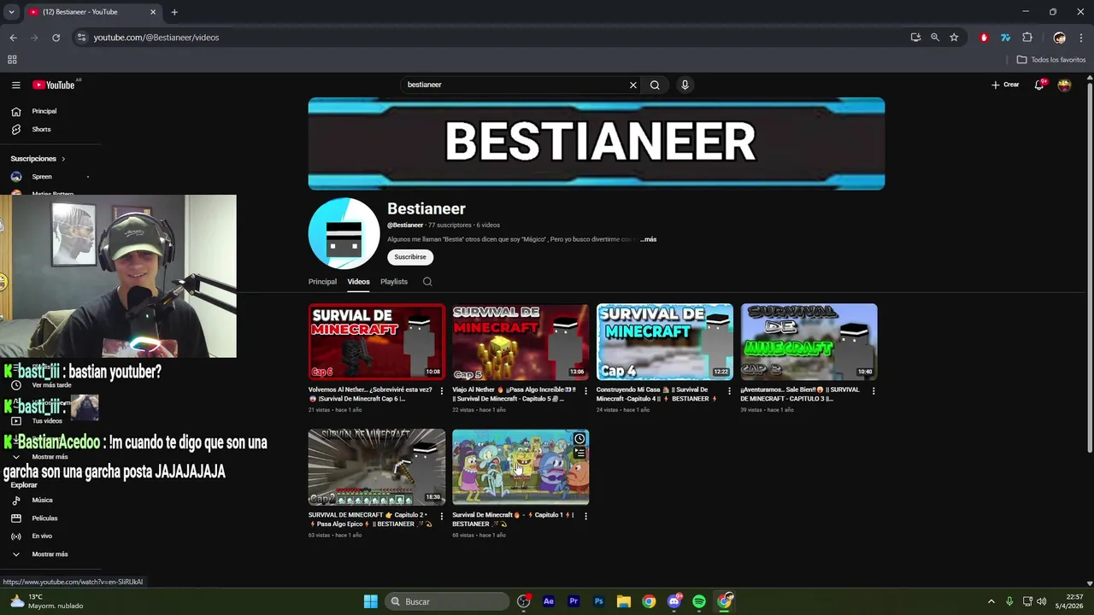
Task: Open a new browser tab
Action: tap(174, 12)
